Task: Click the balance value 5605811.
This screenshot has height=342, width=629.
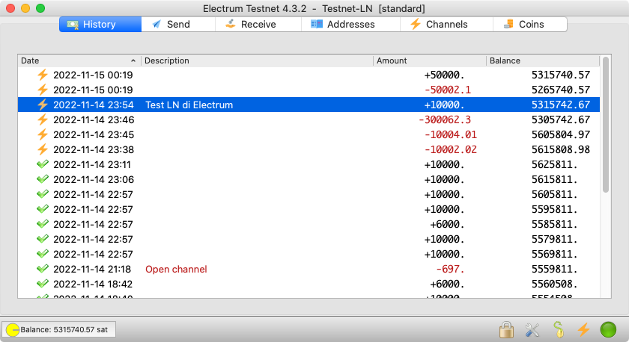Action: [x=554, y=194]
